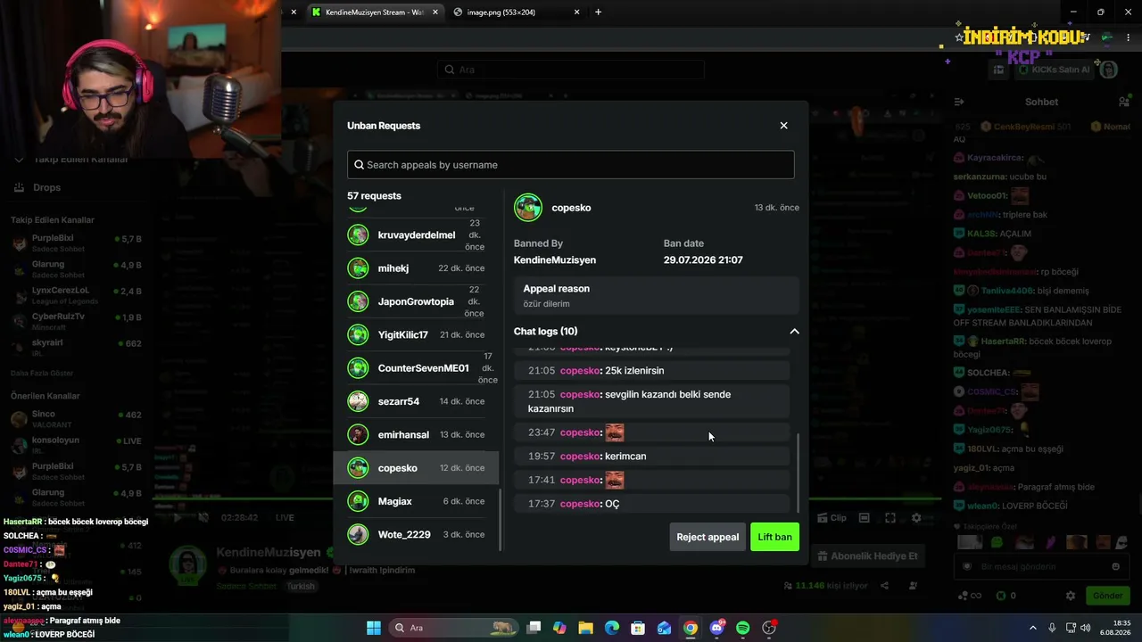Select CounterSevenME01 unban request
Screen dimensions: 1142x642
pyautogui.click(x=416, y=368)
